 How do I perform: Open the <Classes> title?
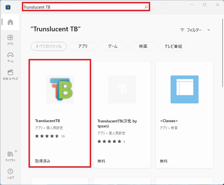click(x=169, y=121)
